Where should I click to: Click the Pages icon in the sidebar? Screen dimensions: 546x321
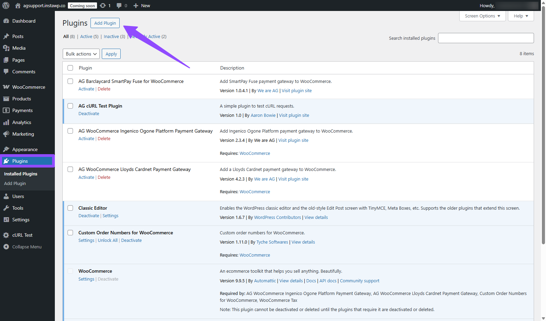(x=6, y=60)
